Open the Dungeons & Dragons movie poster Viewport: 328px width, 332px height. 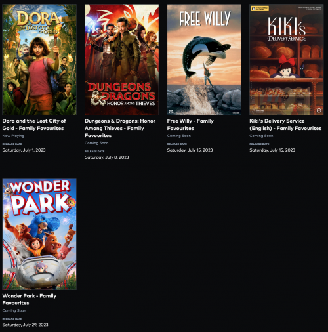click(x=122, y=60)
